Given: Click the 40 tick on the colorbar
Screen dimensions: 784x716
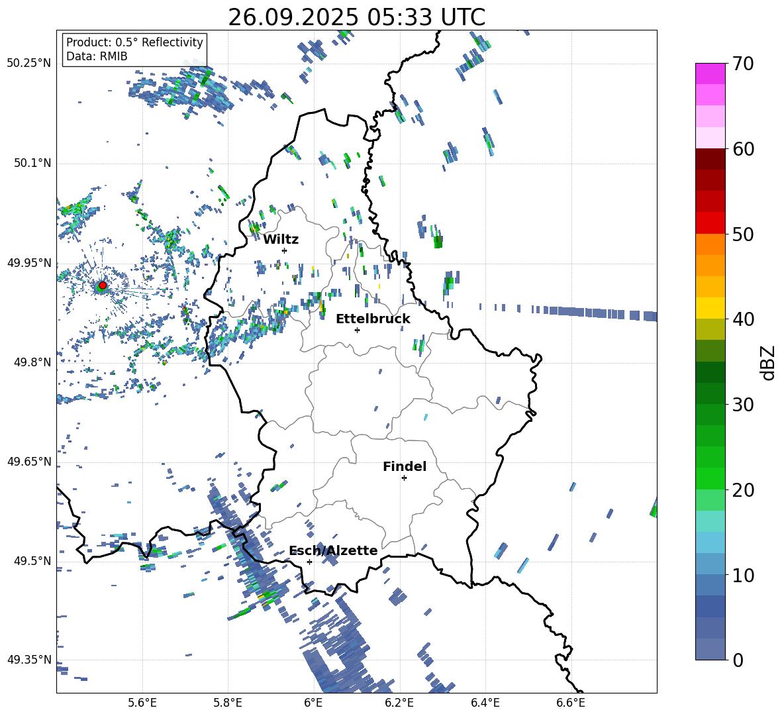Looking at the screenshot, I should [743, 319].
